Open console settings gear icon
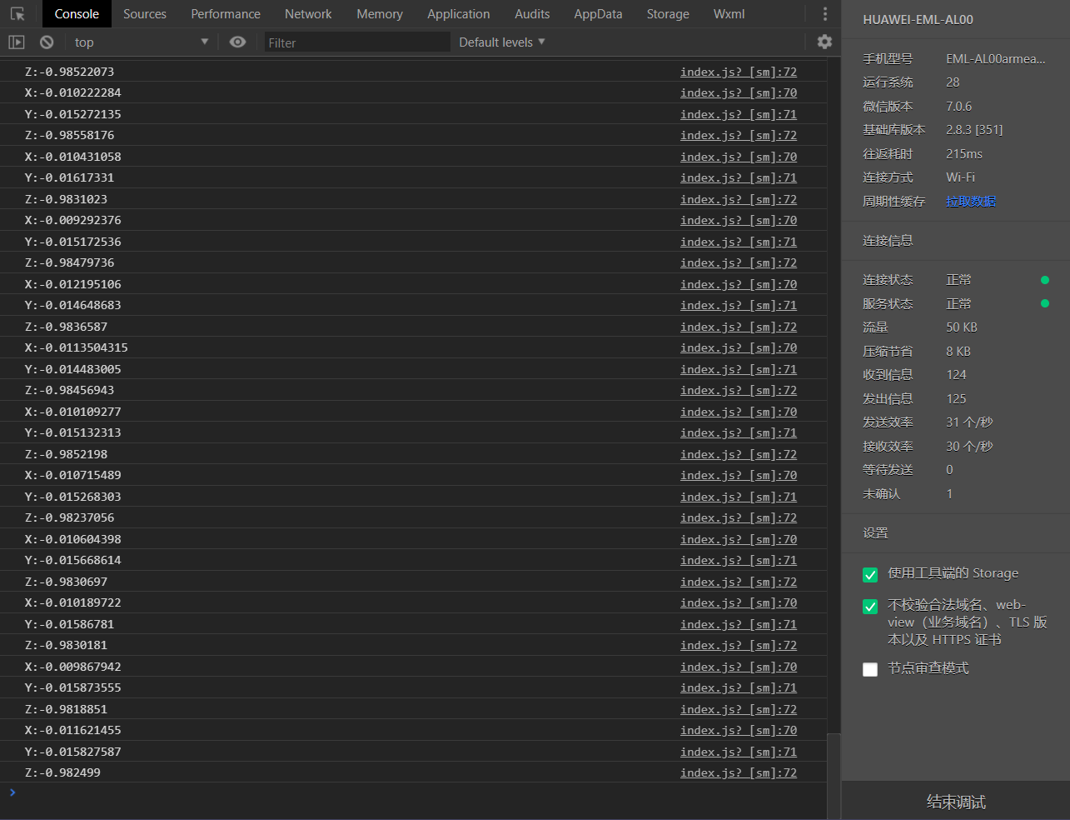Image resolution: width=1070 pixels, height=820 pixels. point(824,42)
